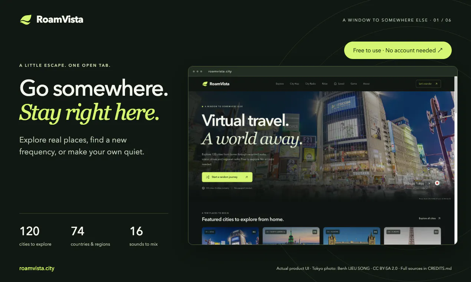Click the RoamVista wordmark in browser mockup
This screenshot has width=471, height=282.
[220, 84]
